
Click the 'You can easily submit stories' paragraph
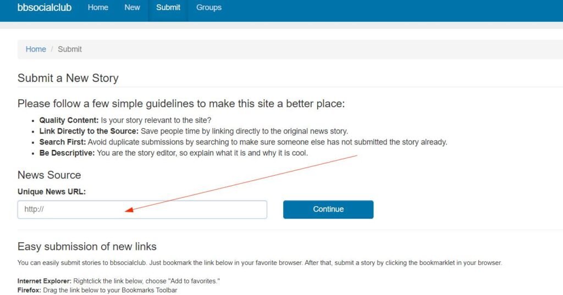click(260, 263)
